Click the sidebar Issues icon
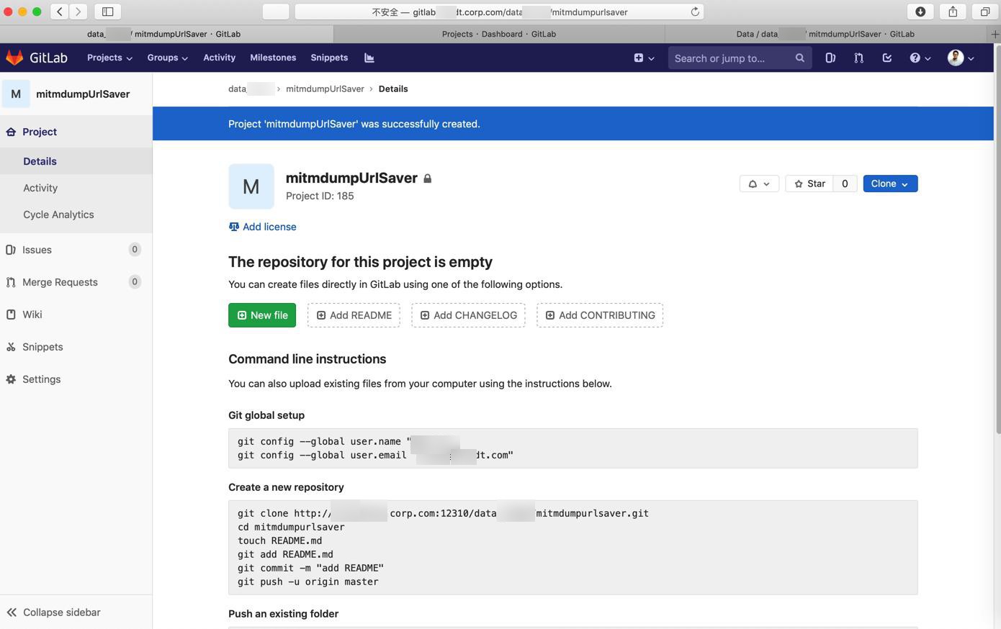The image size is (1001, 629). pos(11,250)
